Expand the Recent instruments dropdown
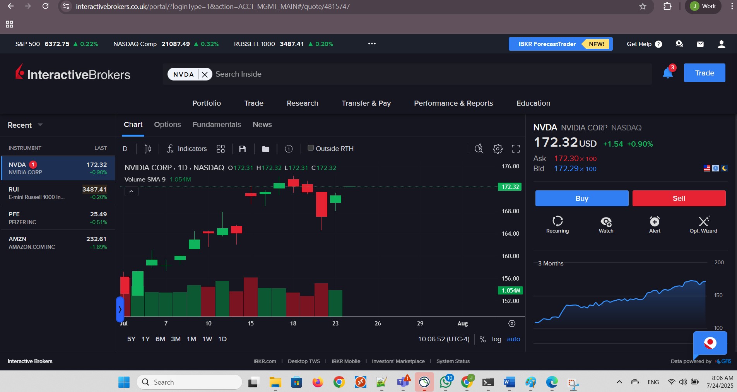737x392 pixels. pos(25,125)
